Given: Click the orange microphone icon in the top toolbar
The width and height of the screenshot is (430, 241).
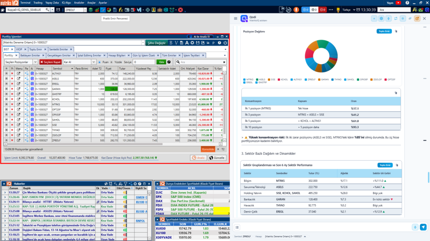Looking at the screenshot, I should (x=296, y=10).
